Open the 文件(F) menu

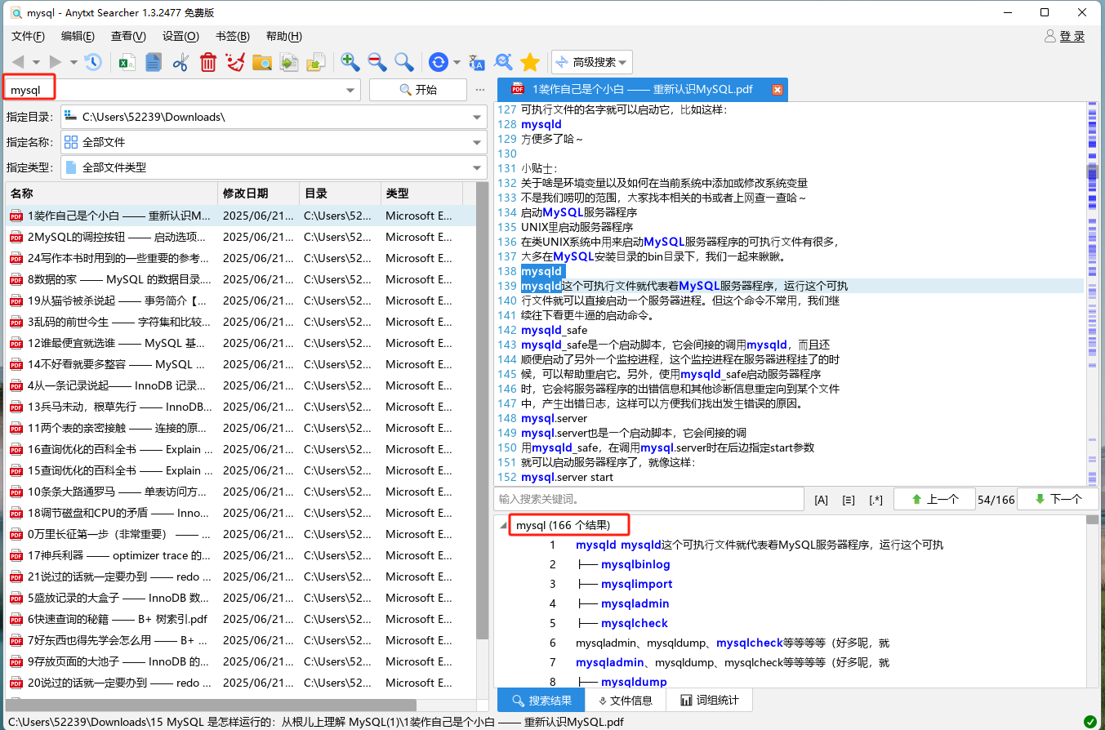28,36
